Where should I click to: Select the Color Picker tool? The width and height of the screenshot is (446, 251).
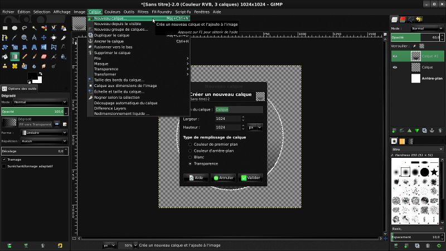click(14, 37)
